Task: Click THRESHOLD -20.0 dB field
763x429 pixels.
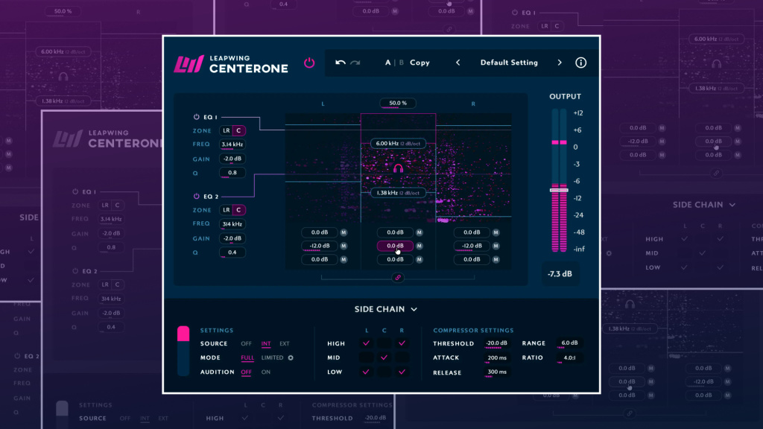Action: (496, 343)
